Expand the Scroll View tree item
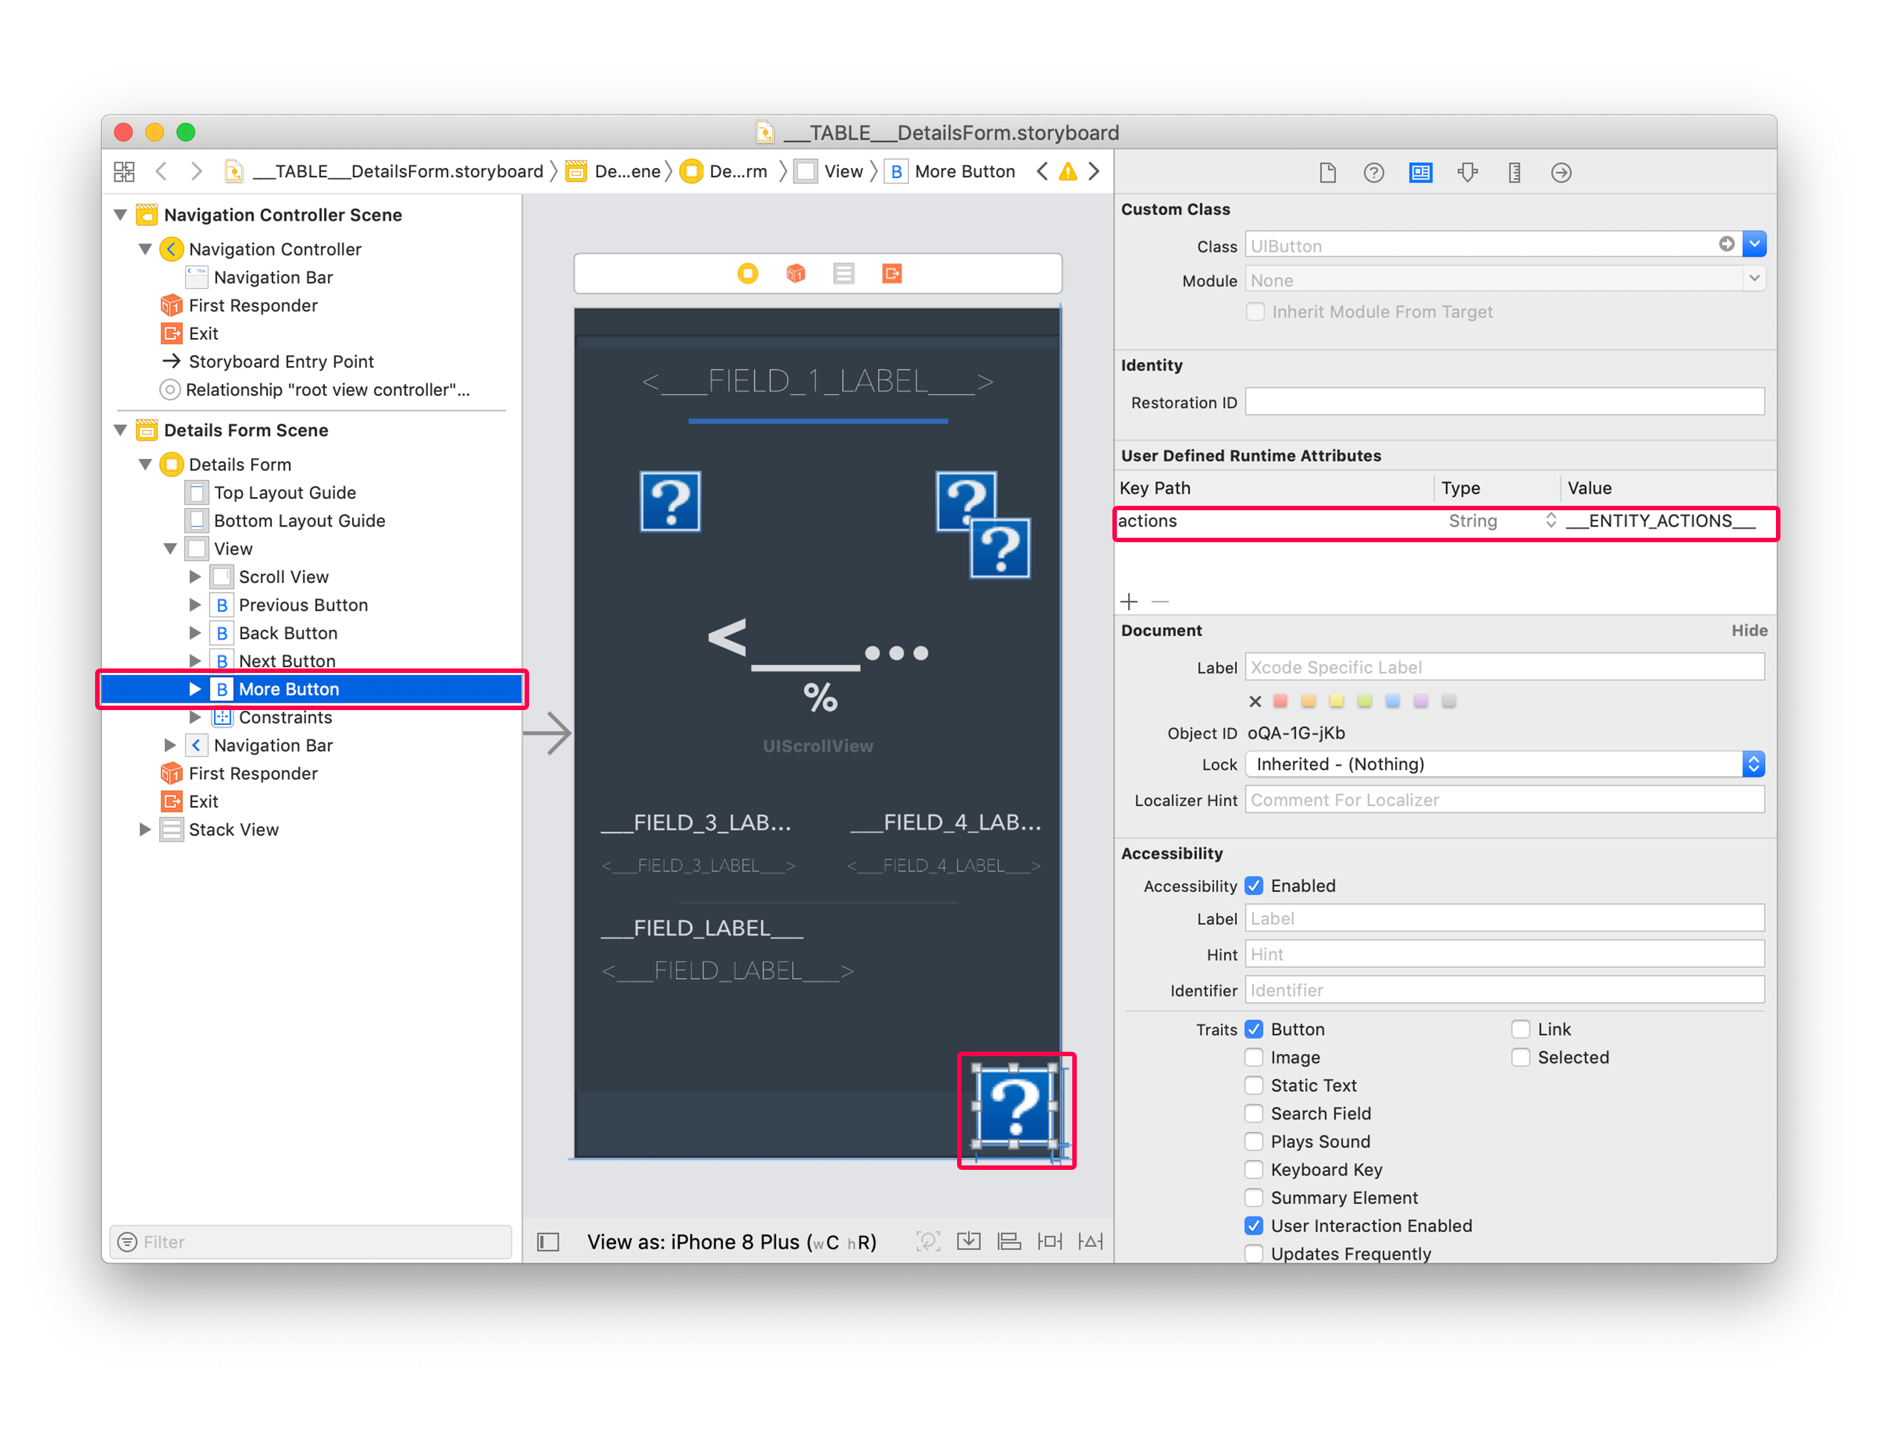Image resolution: width=1880 pixels, height=1435 pixels. (x=195, y=576)
